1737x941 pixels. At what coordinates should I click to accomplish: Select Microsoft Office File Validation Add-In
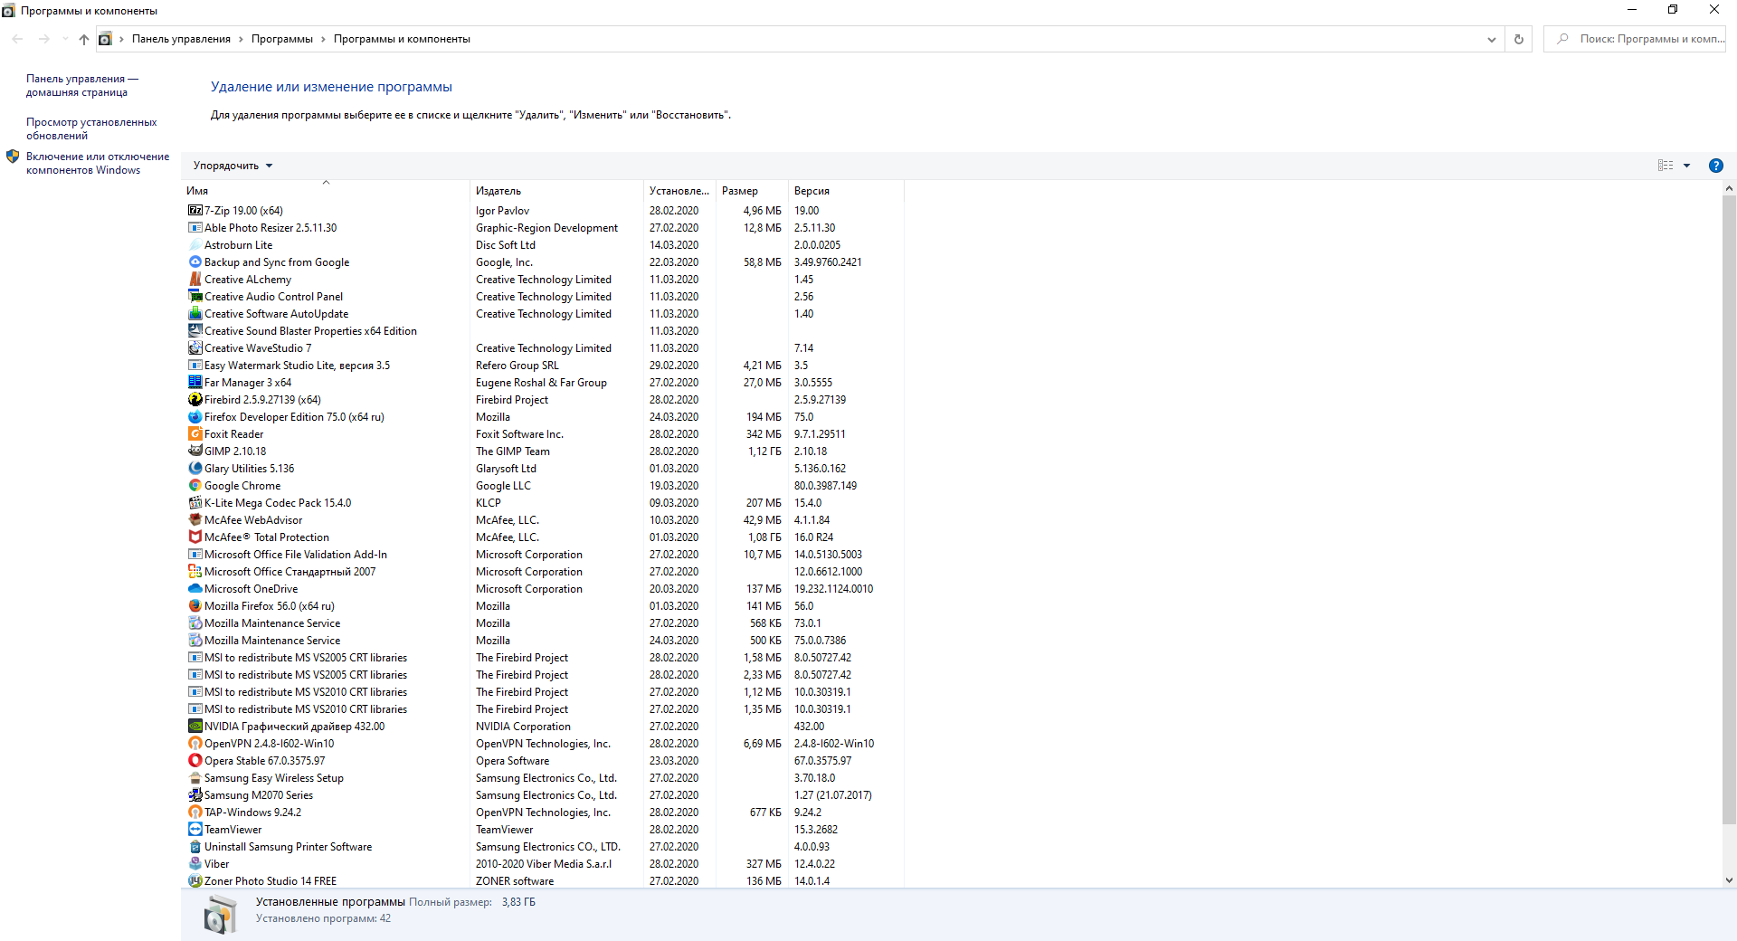pyautogui.click(x=543, y=555)
